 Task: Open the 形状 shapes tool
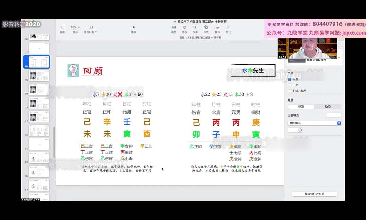pyautogui.click(x=206, y=27)
